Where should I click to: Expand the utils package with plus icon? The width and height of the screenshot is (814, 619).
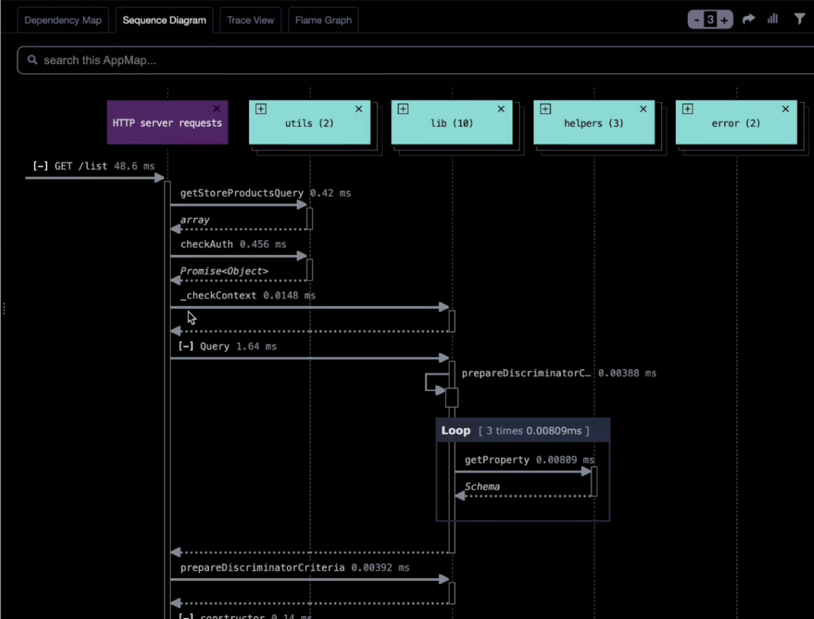tap(261, 109)
